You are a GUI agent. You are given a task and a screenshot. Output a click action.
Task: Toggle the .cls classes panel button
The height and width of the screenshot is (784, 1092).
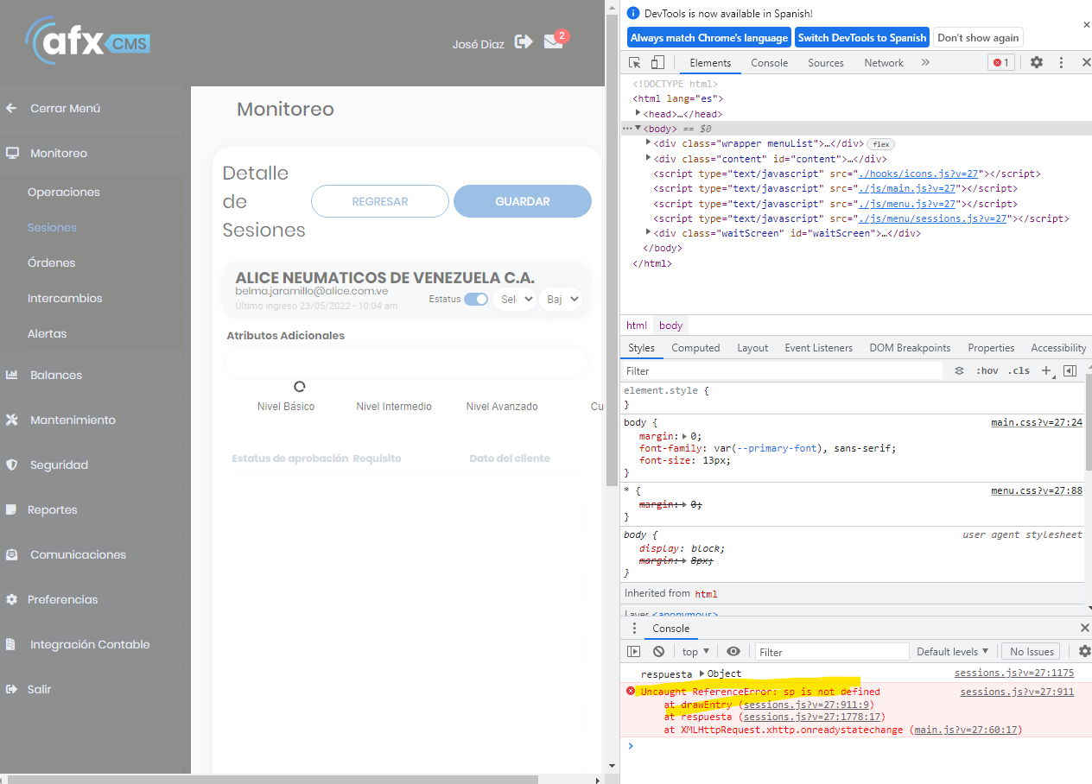(1019, 371)
